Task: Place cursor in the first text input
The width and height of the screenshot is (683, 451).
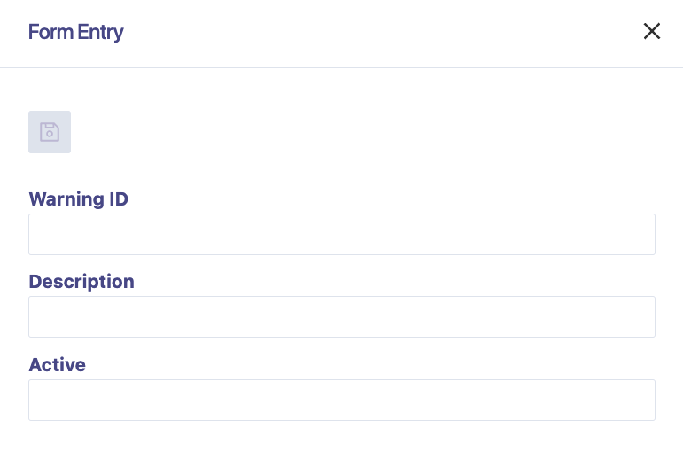Action: click(x=341, y=234)
